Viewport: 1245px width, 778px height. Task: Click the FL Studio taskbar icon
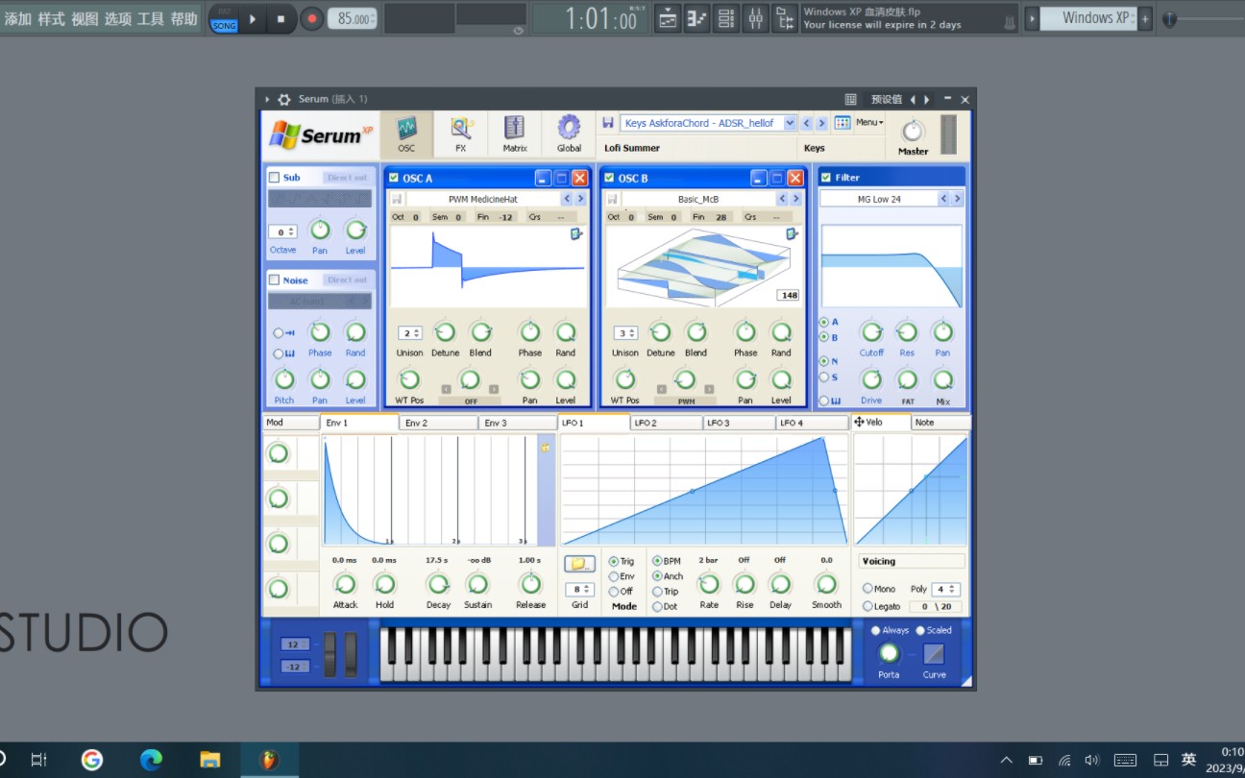269,760
